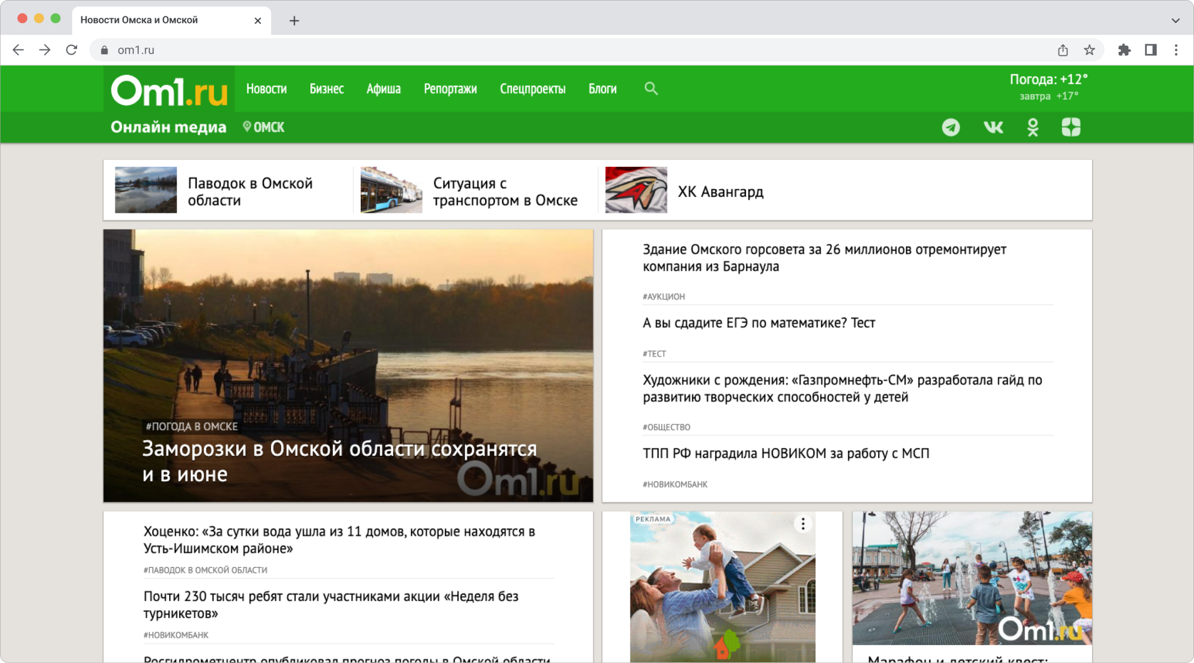1194x663 pixels.
Task: Click the #АУКЦИОН tag
Action: click(664, 297)
